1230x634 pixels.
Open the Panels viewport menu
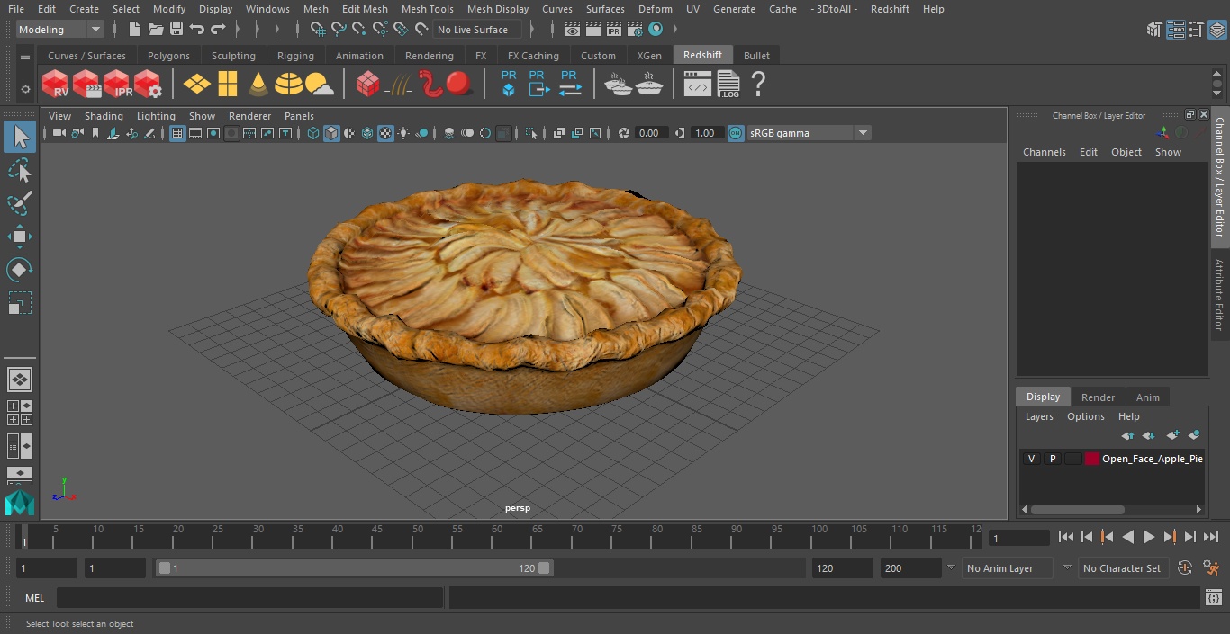pos(299,116)
